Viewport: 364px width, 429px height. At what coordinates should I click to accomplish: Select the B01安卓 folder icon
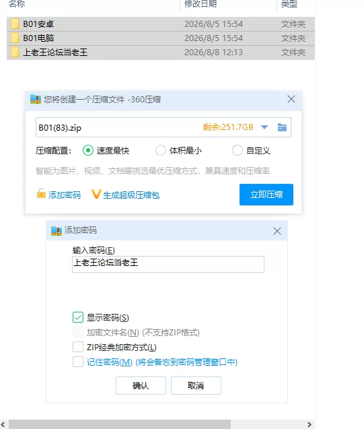tap(15, 24)
